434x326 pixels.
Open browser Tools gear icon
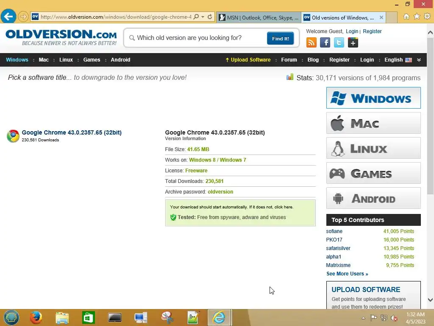(427, 17)
